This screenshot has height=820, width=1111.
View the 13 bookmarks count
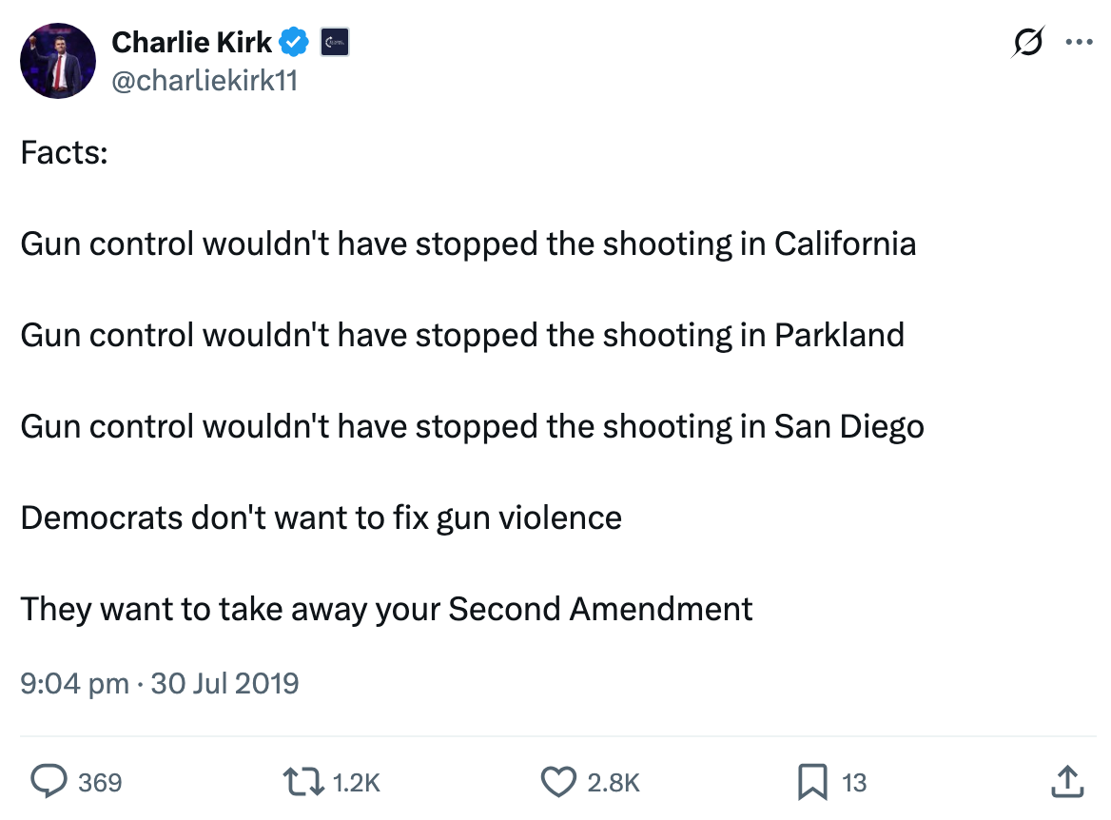pos(854,782)
